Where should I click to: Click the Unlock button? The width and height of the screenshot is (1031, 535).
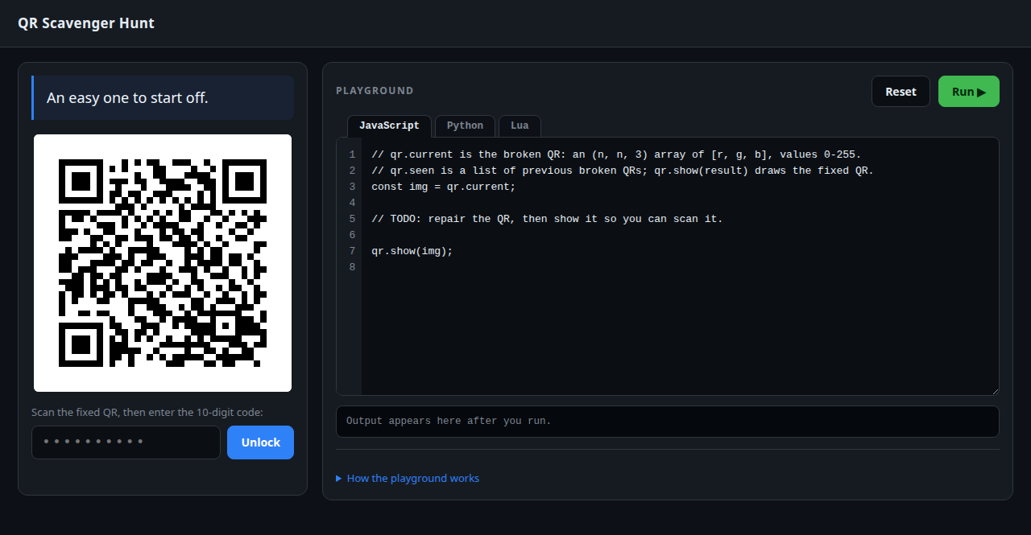(260, 442)
